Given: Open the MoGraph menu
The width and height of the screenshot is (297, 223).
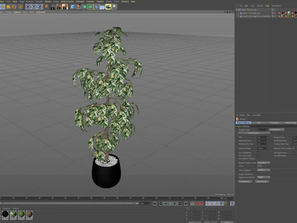Looking at the screenshot, I should coord(80,1).
